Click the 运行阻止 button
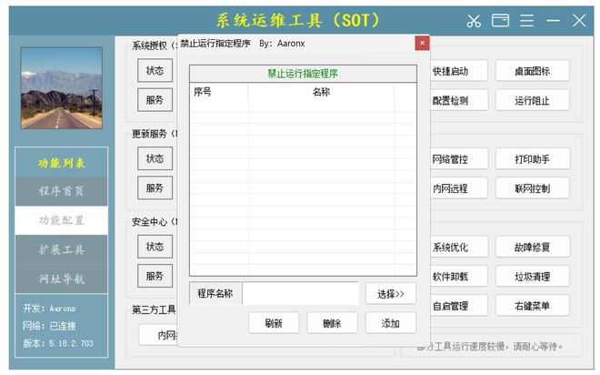 (532, 100)
